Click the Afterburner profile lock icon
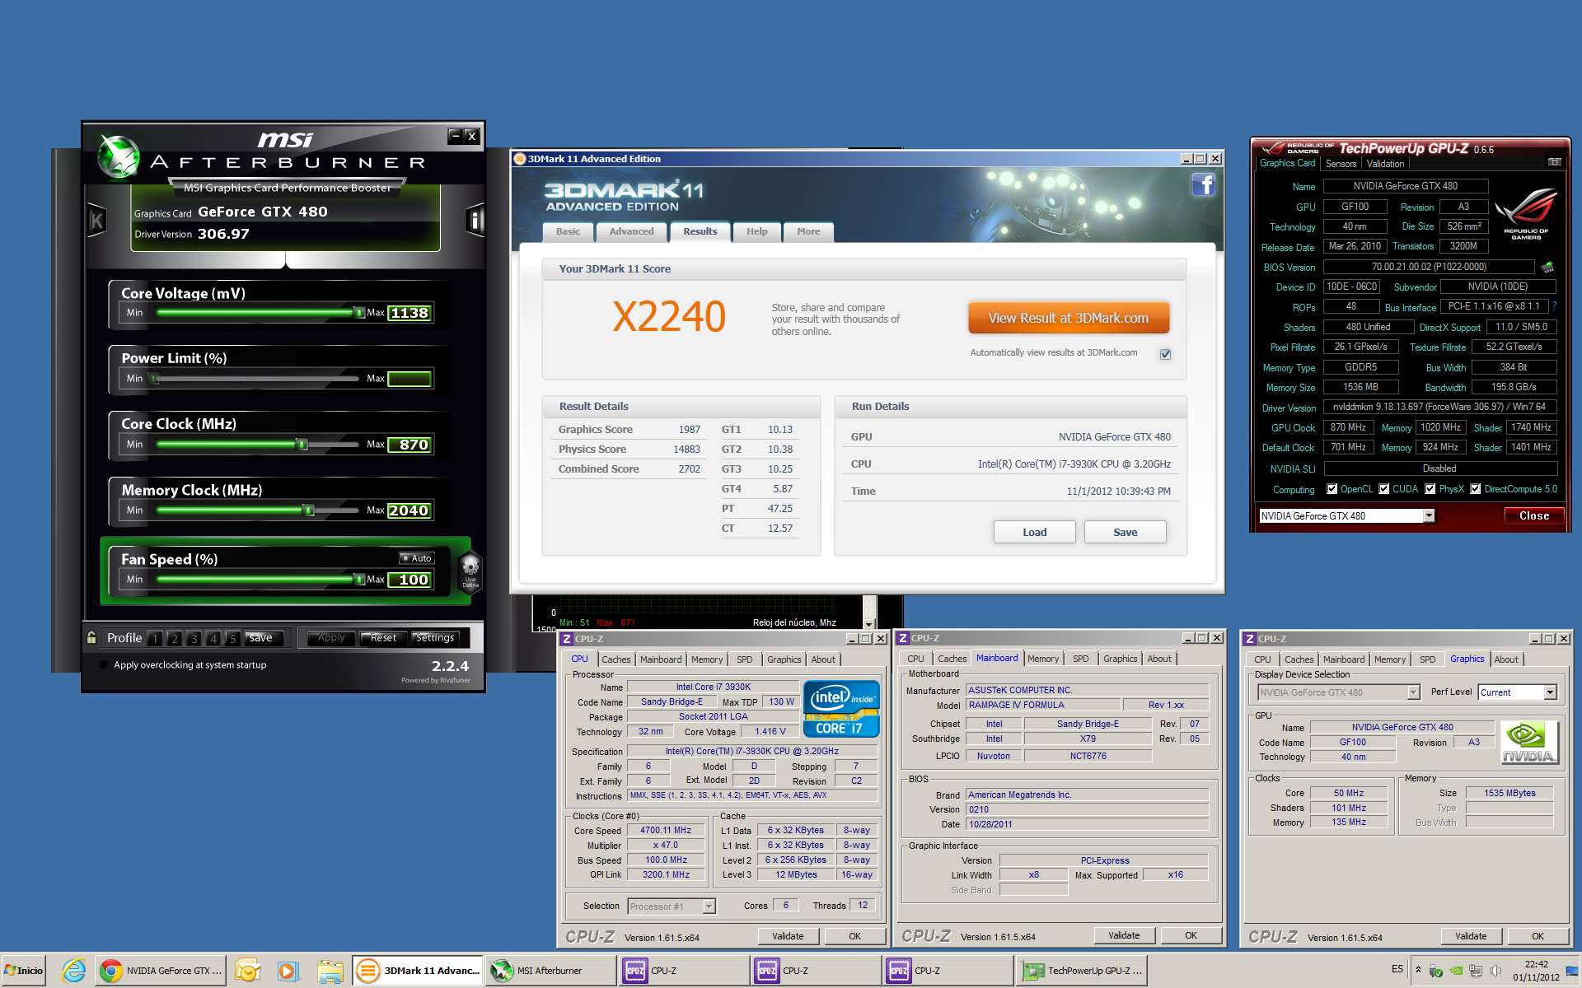 pyautogui.click(x=91, y=637)
